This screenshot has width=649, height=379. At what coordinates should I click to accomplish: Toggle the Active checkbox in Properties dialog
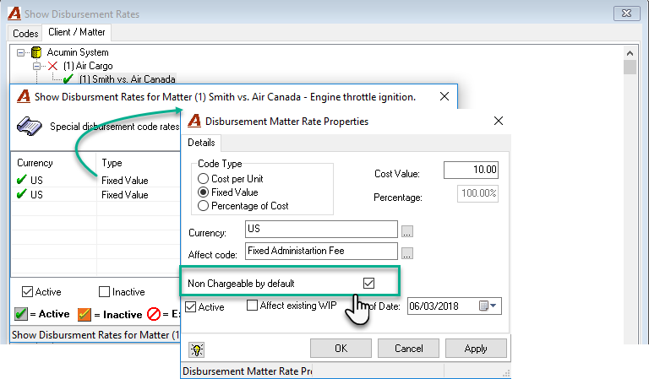[x=190, y=306]
